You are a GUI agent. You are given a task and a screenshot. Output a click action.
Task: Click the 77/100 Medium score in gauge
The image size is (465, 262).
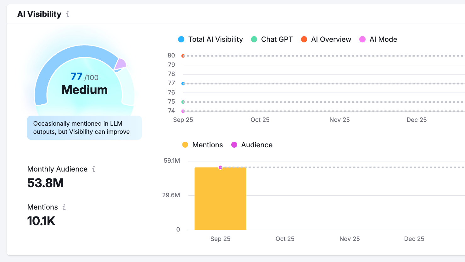pyautogui.click(x=84, y=84)
